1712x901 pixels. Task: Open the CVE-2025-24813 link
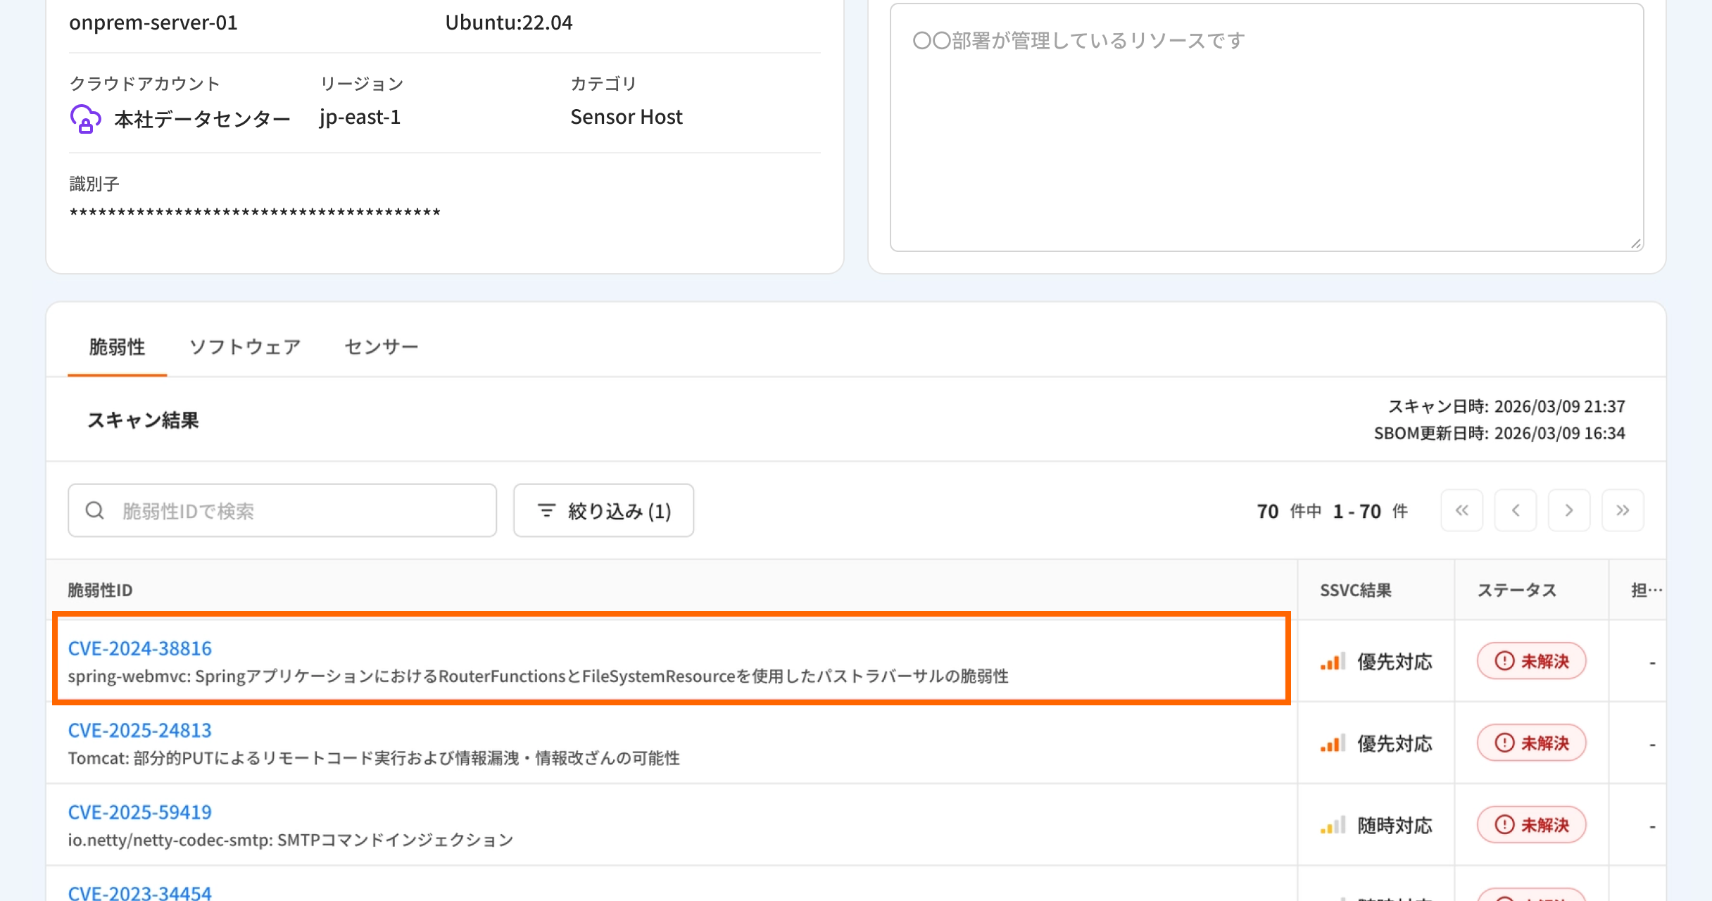139,730
